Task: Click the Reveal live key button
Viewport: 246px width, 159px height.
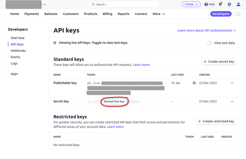Action: pyautogui.click(x=114, y=101)
